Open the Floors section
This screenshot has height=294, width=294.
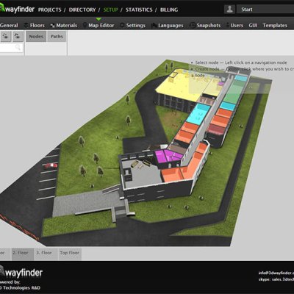[x=35, y=26]
